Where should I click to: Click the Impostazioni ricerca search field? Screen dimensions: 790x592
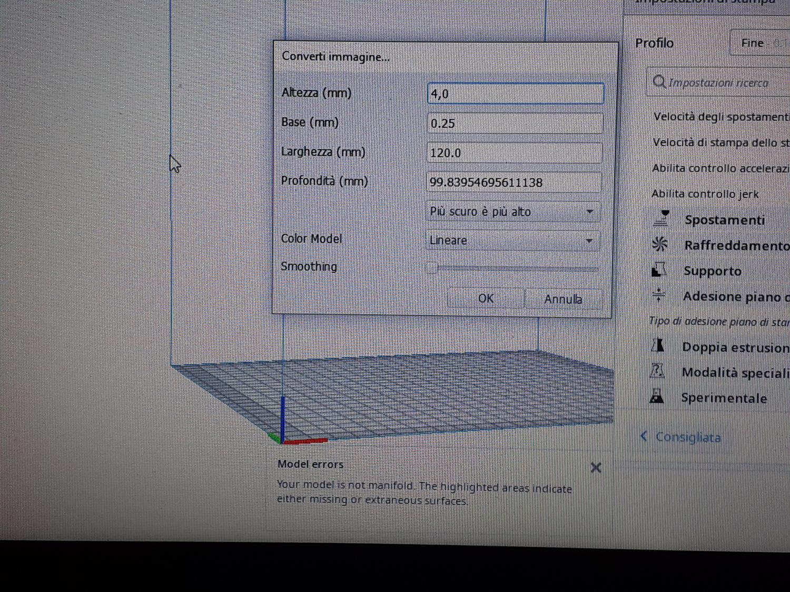pyautogui.click(x=718, y=83)
